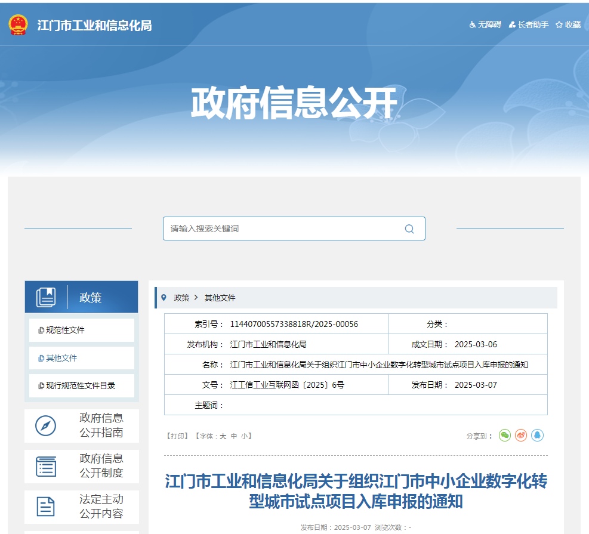The height and width of the screenshot is (534, 589).
Task: Set font size to 小
Action: pyautogui.click(x=244, y=436)
